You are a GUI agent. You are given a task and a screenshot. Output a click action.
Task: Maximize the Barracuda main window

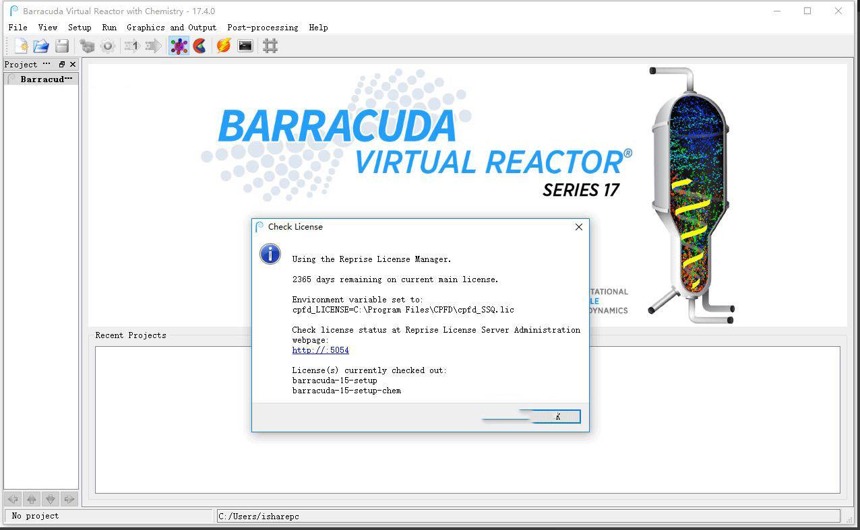pyautogui.click(x=807, y=11)
